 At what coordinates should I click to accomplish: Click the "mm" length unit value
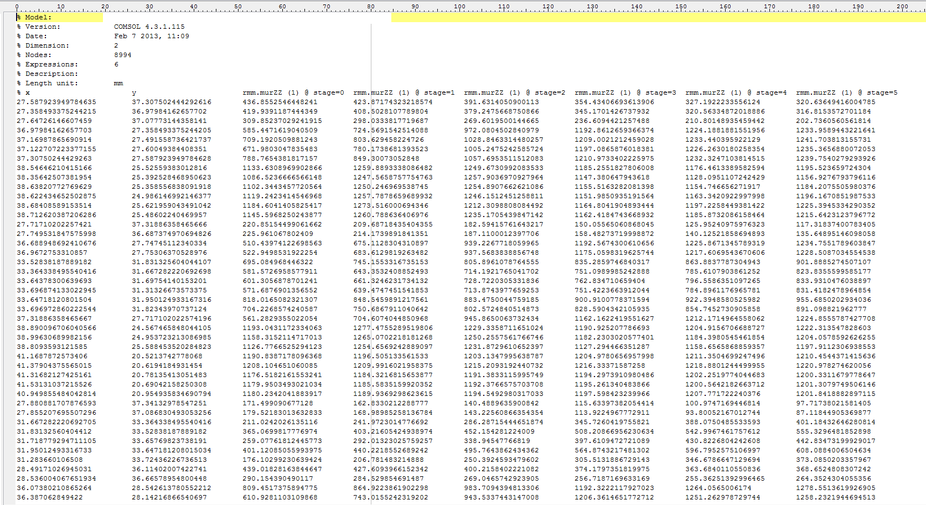(118, 83)
